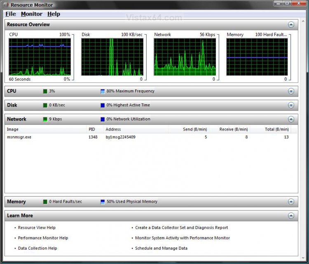
Task: Open the File menu
Action: pos(10,14)
